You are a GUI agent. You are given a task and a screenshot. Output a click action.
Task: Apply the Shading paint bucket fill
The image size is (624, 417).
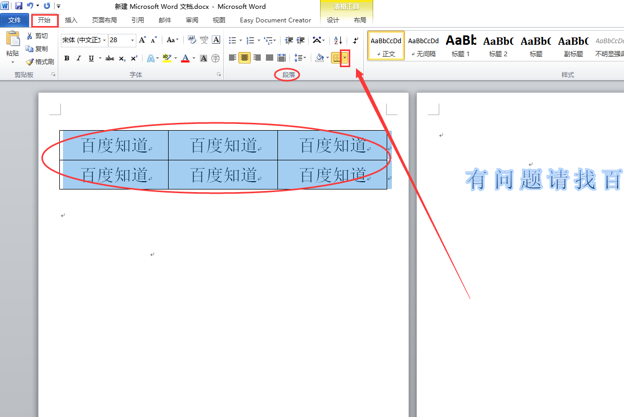pyautogui.click(x=319, y=58)
